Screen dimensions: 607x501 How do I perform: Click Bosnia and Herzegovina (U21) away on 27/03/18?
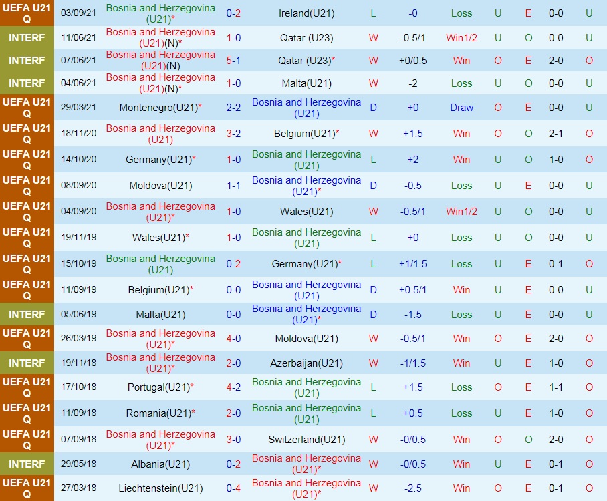point(306,488)
